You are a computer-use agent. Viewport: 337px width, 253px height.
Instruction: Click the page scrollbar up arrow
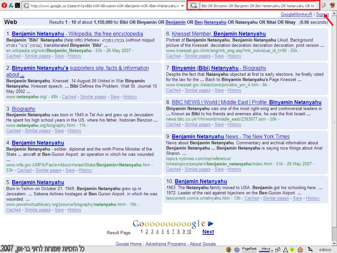tap(334, 13)
